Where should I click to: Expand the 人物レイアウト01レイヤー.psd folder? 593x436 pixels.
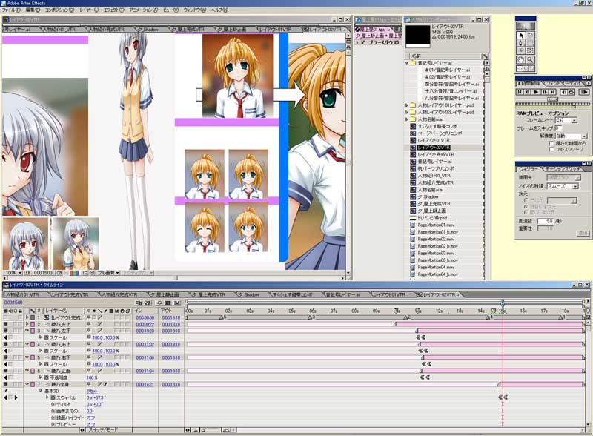406,105
